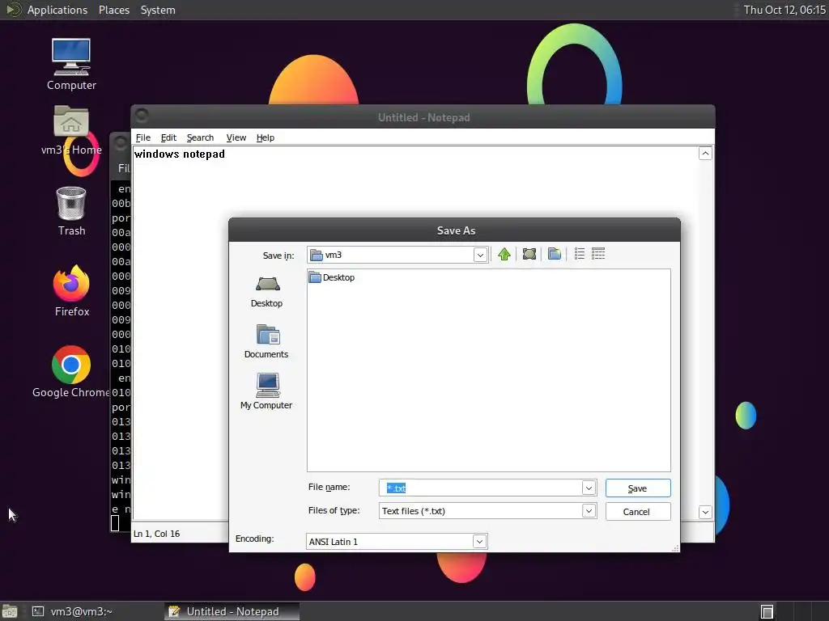Viewport: 829px width, 621px height.
Task: Create a new folder in Save As dialog
Action: [554, 255]
